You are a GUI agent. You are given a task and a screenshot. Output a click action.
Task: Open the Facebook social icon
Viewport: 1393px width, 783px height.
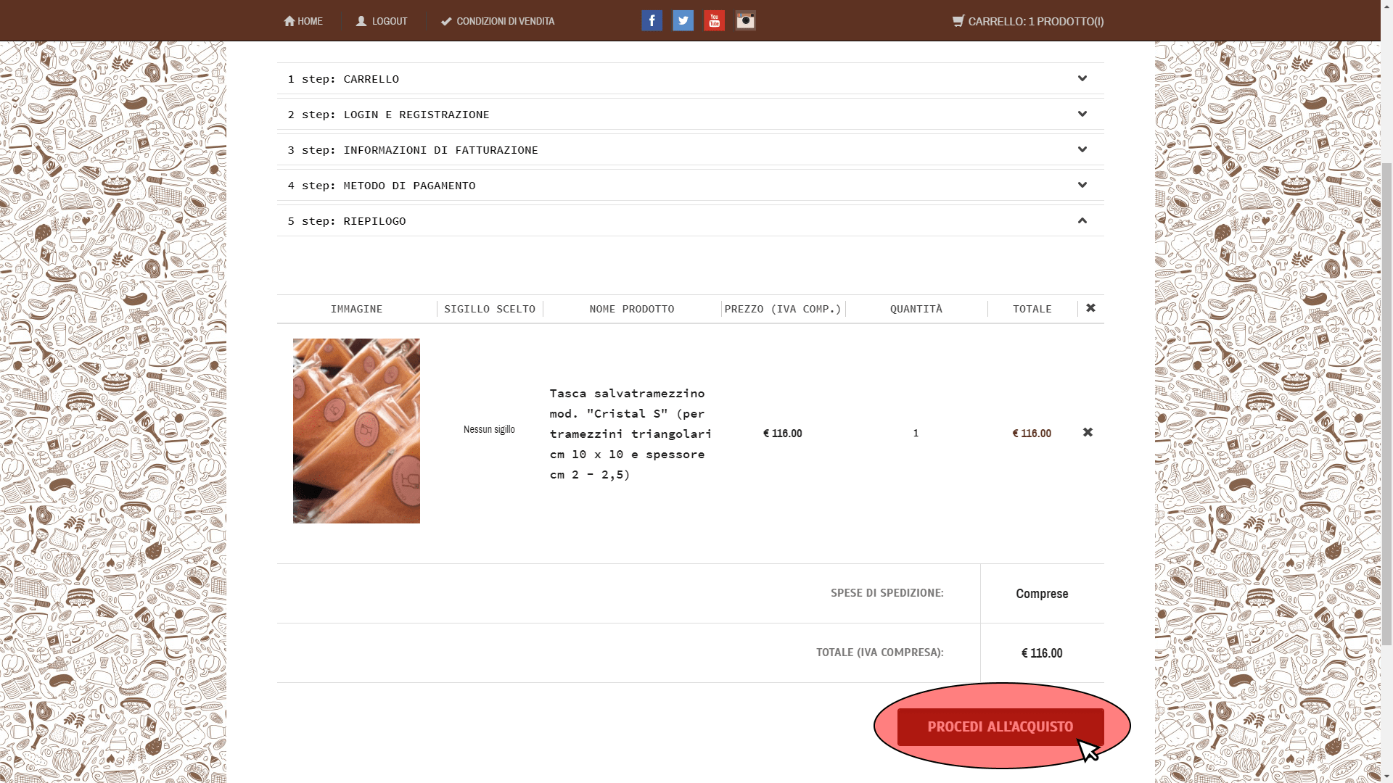pyautogui.click(x=652, y=20)
